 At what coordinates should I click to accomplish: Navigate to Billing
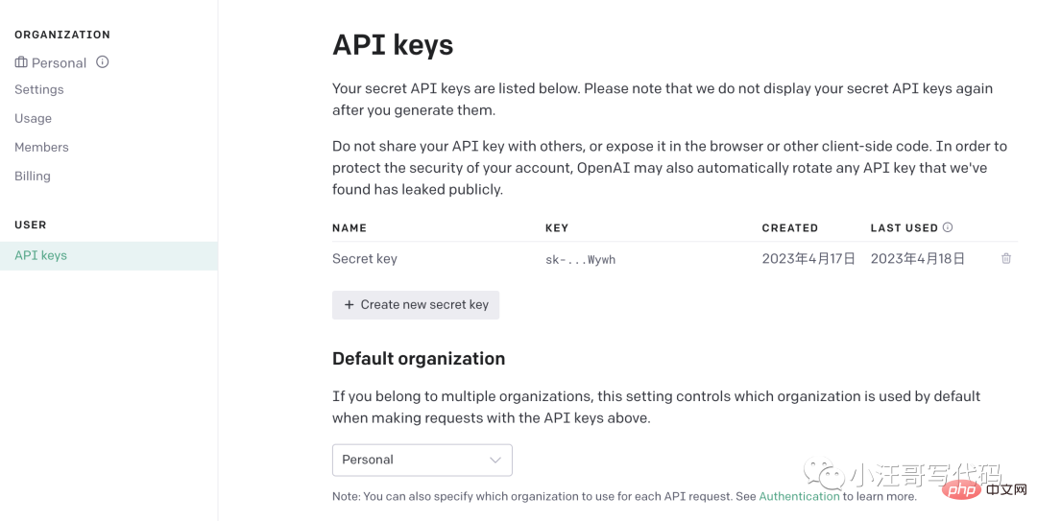point(33,176)
